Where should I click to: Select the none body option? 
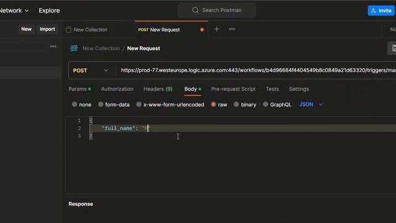(82, 105)
